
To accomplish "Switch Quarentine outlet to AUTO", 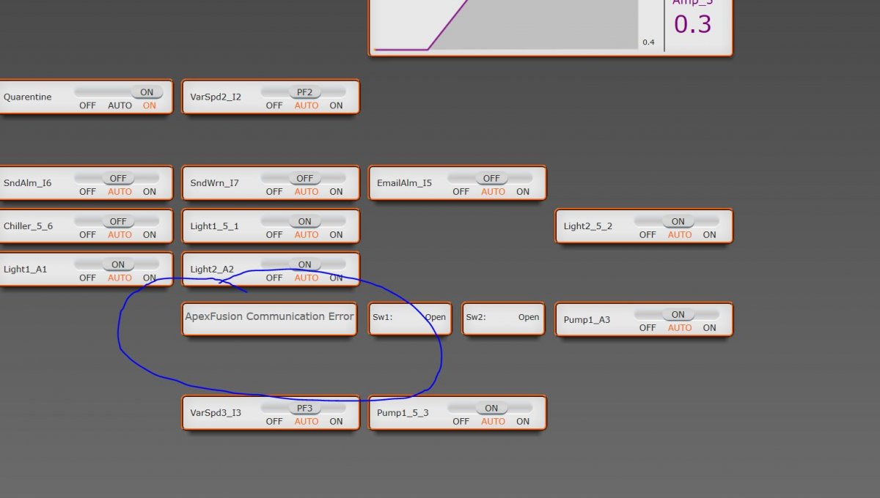I will click(x=120, y=105).
